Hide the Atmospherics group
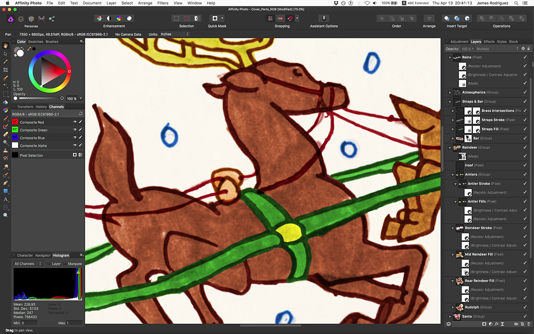 click(x=525, y=93)
